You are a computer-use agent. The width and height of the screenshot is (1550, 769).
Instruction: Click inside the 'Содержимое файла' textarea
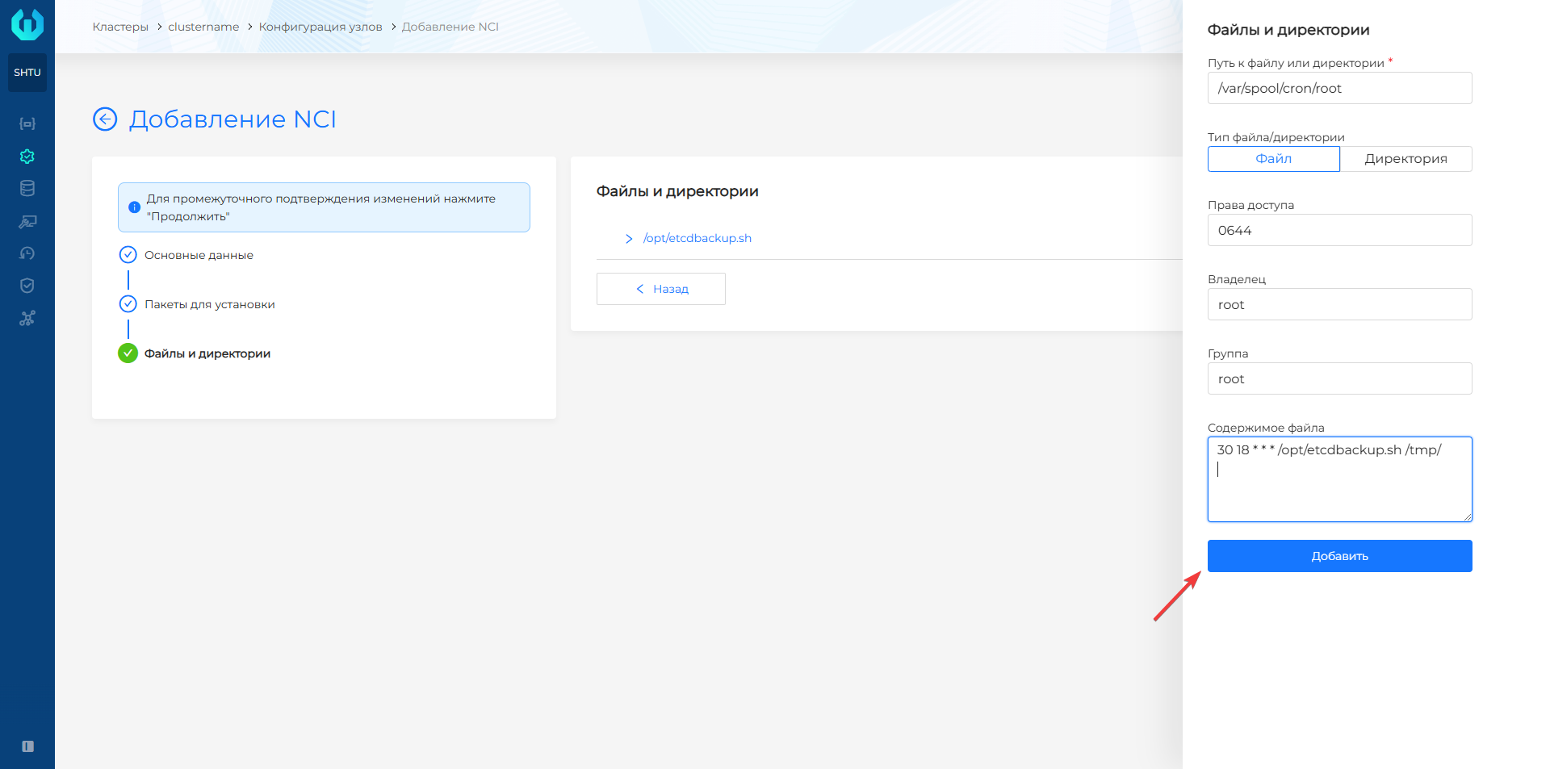tap(1340, 479)
